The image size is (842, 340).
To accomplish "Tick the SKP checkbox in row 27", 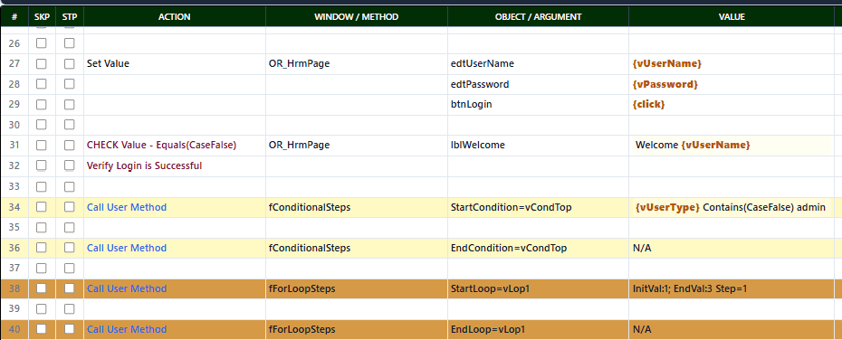I will (x=42, y=64).
